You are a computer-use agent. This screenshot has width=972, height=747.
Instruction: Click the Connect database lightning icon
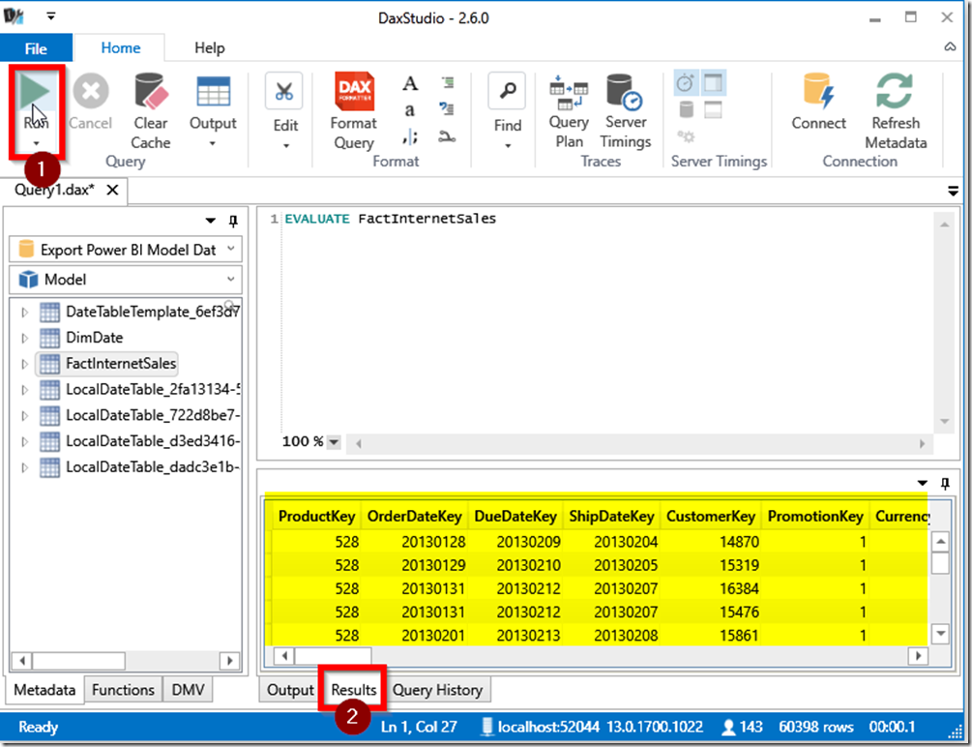[x=818, y=92]
